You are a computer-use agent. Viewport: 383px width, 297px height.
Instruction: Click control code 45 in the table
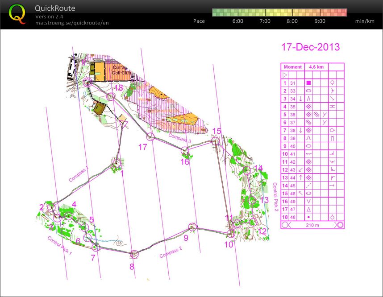point(293,186)
